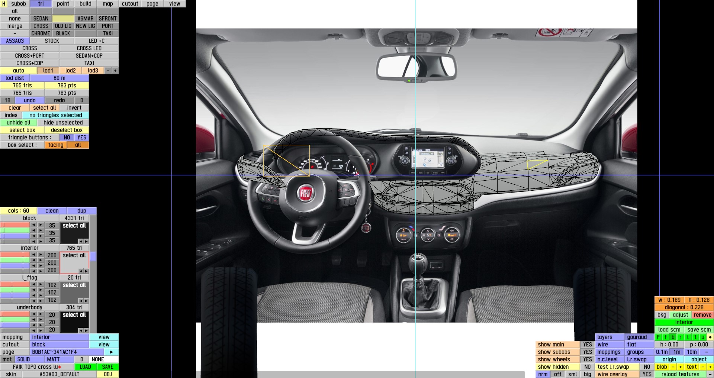The width and height of the screenshot is (714, 378).
Task: Select the CROSS+PORT configuration
Action: [x=30, y=56]
